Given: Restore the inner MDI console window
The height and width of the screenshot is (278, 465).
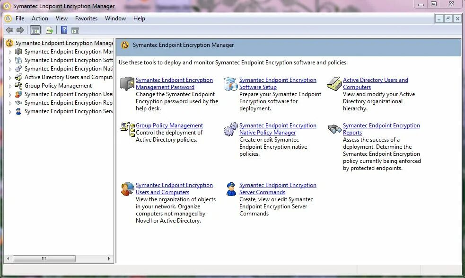Looking at the screenshot, I should click(448, 19).
